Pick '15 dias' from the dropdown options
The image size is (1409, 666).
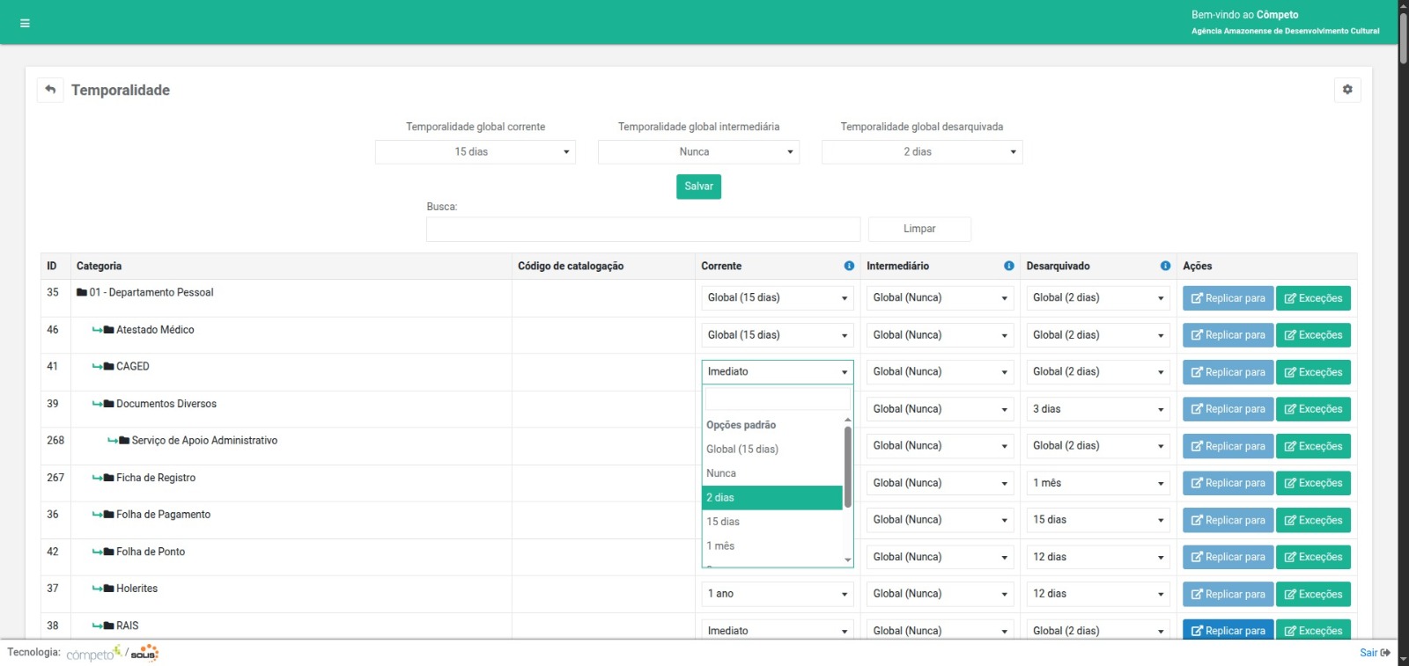(x=771, y=522)
